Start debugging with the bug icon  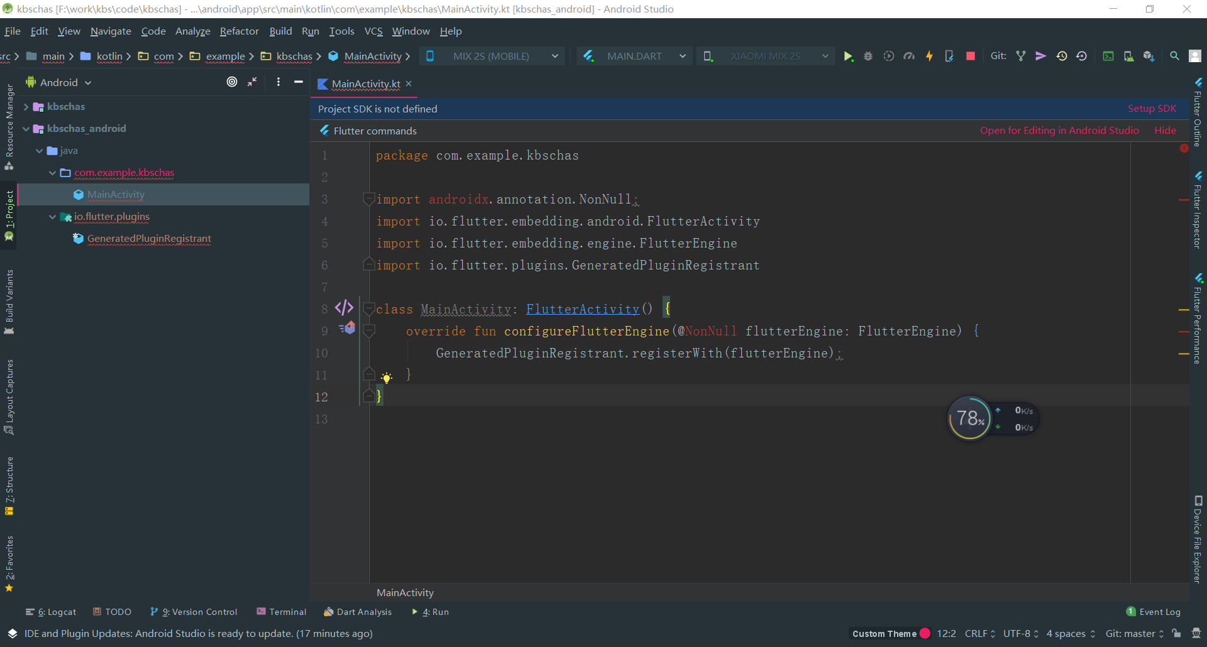[x=868, y=57]
